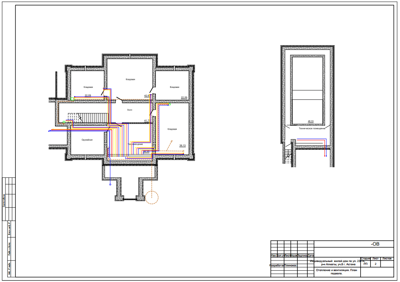Select the Плинокос name cell
This screenshot has height=282, width=400.
291,266
